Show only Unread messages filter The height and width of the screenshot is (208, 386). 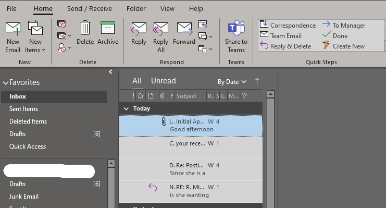click(x=164, y=81)
